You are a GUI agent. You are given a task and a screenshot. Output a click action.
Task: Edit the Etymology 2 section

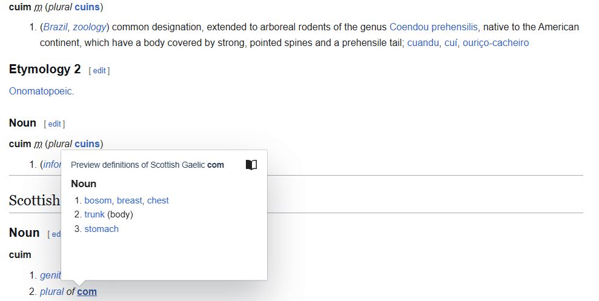99,71
